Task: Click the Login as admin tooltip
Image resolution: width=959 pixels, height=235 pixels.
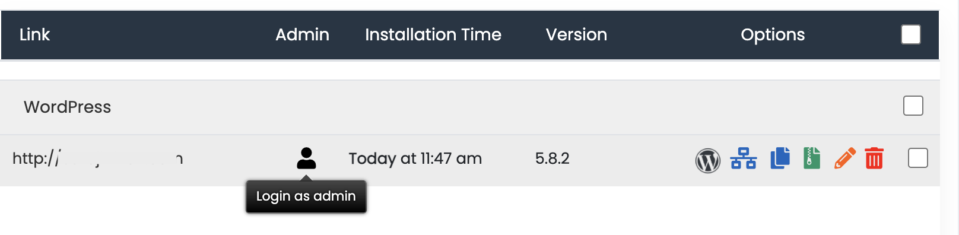Action: point(306,196)
